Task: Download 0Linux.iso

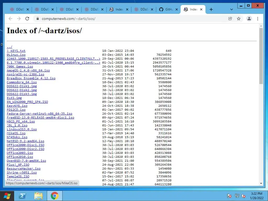Action: 16,55
